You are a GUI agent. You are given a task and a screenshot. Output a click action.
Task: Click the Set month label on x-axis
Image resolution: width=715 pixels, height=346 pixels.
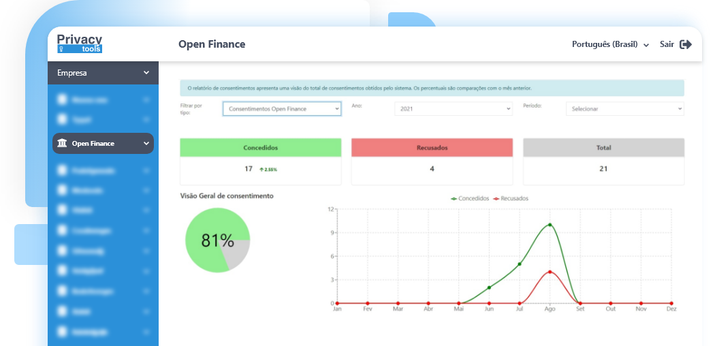580,309
